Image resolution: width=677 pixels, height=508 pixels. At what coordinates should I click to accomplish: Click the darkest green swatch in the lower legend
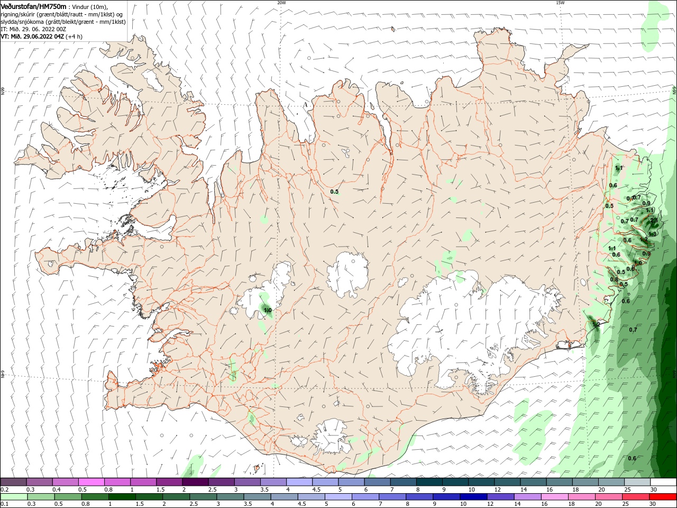[122, 497]
